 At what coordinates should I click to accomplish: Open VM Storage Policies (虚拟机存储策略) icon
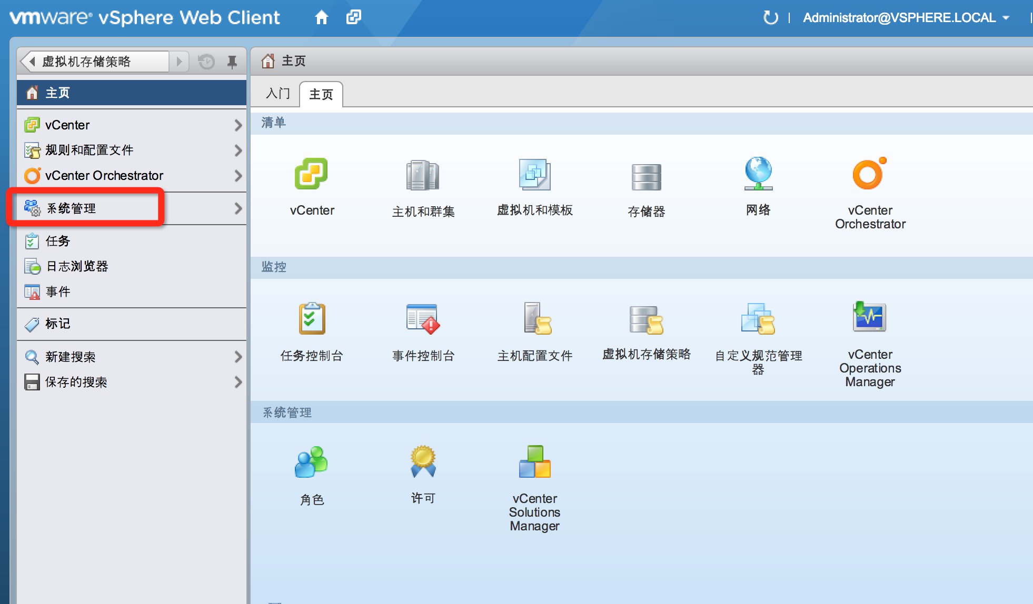click(646, 320)
